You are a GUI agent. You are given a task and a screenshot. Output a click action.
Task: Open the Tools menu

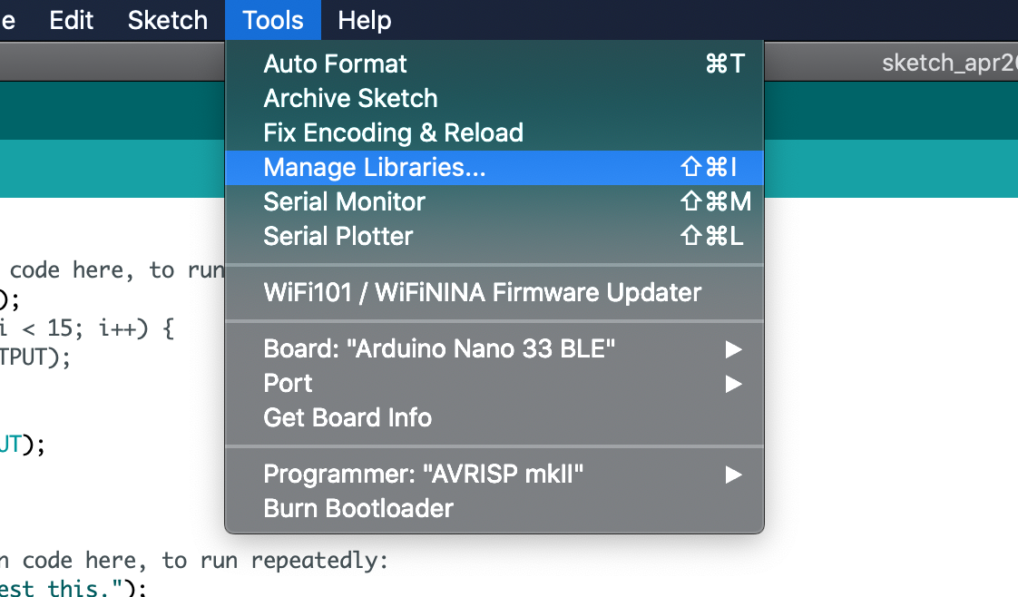pos(272,20)
